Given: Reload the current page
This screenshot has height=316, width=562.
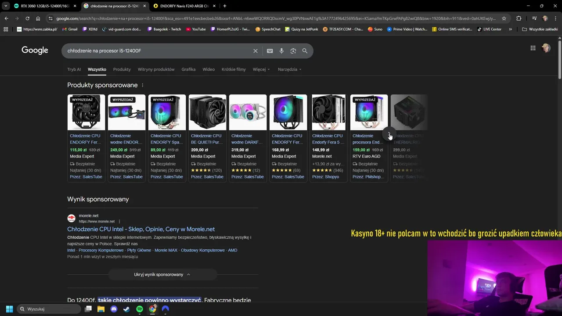Looking at the screenshot, I should click(27, 18).
